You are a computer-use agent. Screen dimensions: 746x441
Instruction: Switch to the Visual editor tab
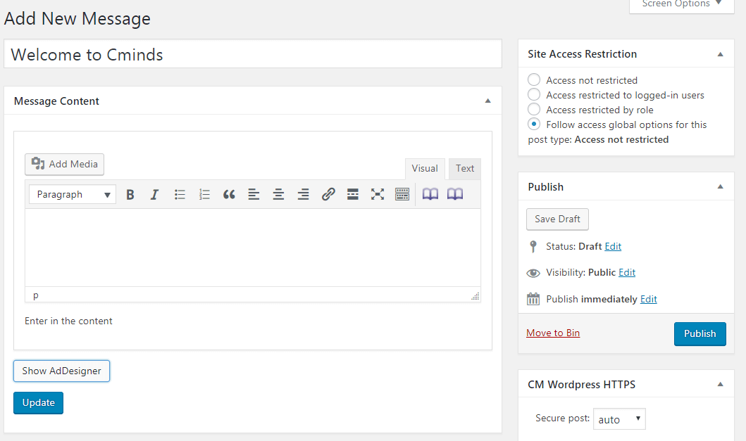click(425, 169)
